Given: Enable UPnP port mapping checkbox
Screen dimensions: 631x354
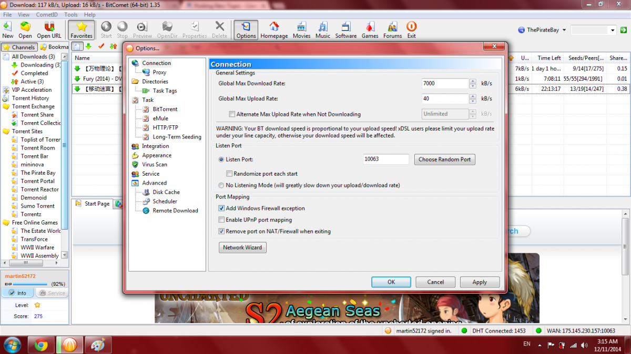Looking at the screenshot, I should click(221, 220).
